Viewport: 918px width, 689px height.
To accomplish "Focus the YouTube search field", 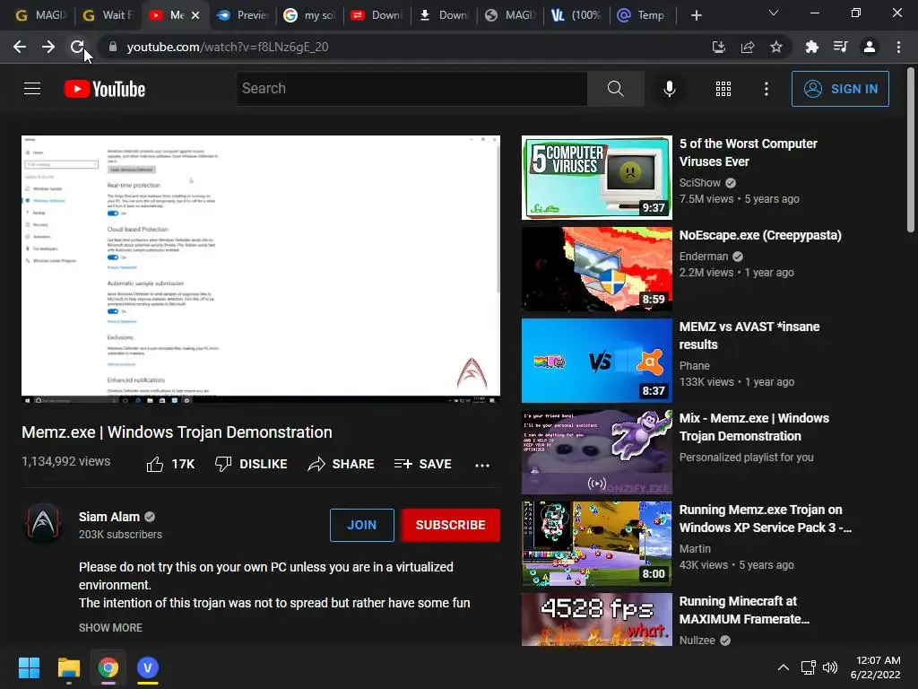I will pos(411,89).
